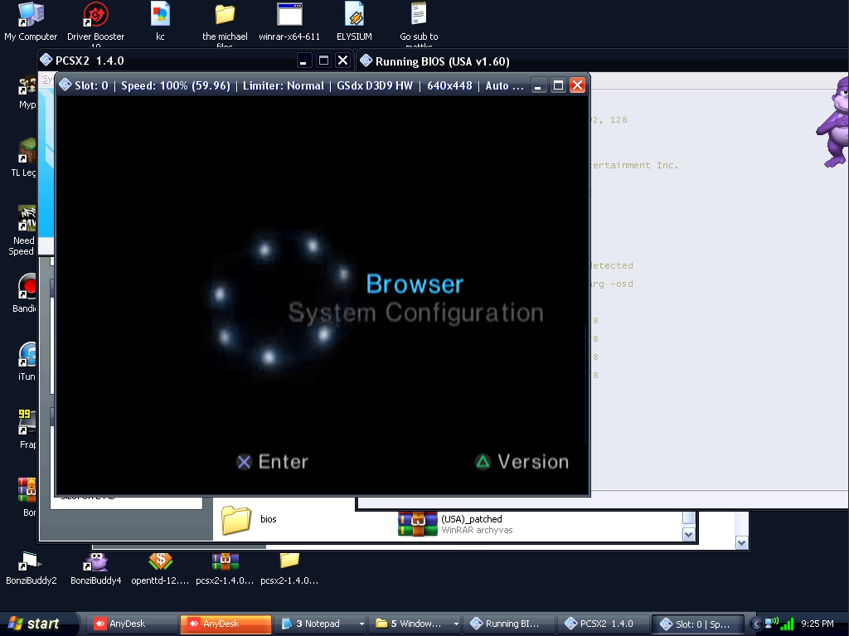
Task: Click the outer window scroll down arrow
Action: pyautogui.click(x=741, y=542)
